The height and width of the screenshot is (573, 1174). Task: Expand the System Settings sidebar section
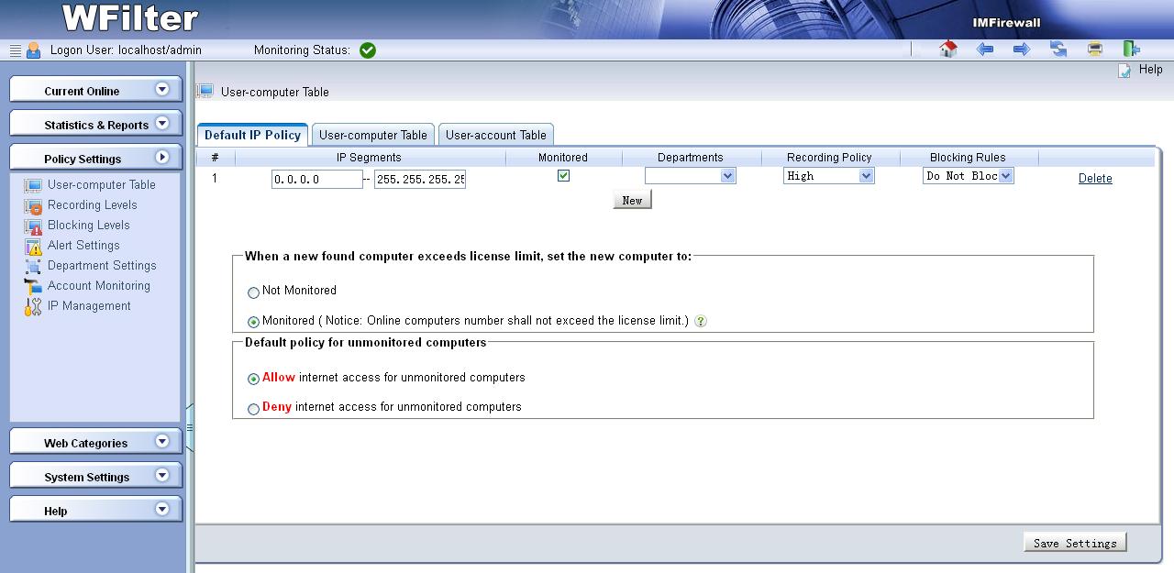[95, 477]
